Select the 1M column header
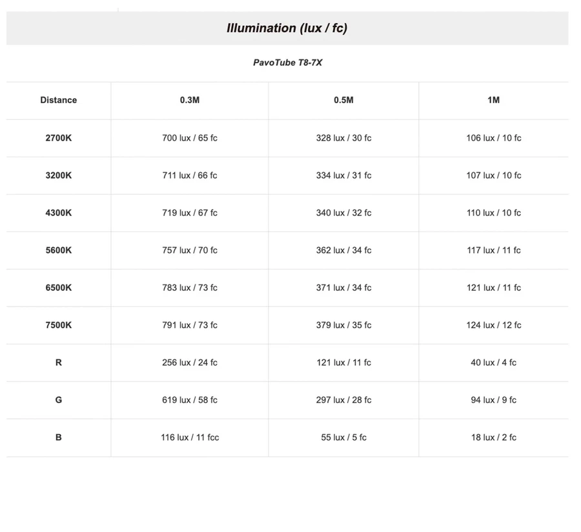Screen dimensions: 581x532 (x=494, y=100)
